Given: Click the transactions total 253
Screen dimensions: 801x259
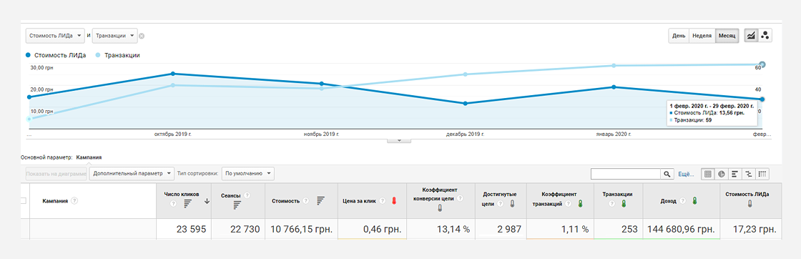Looking at the screenshot, I should [x=629, y=230].
